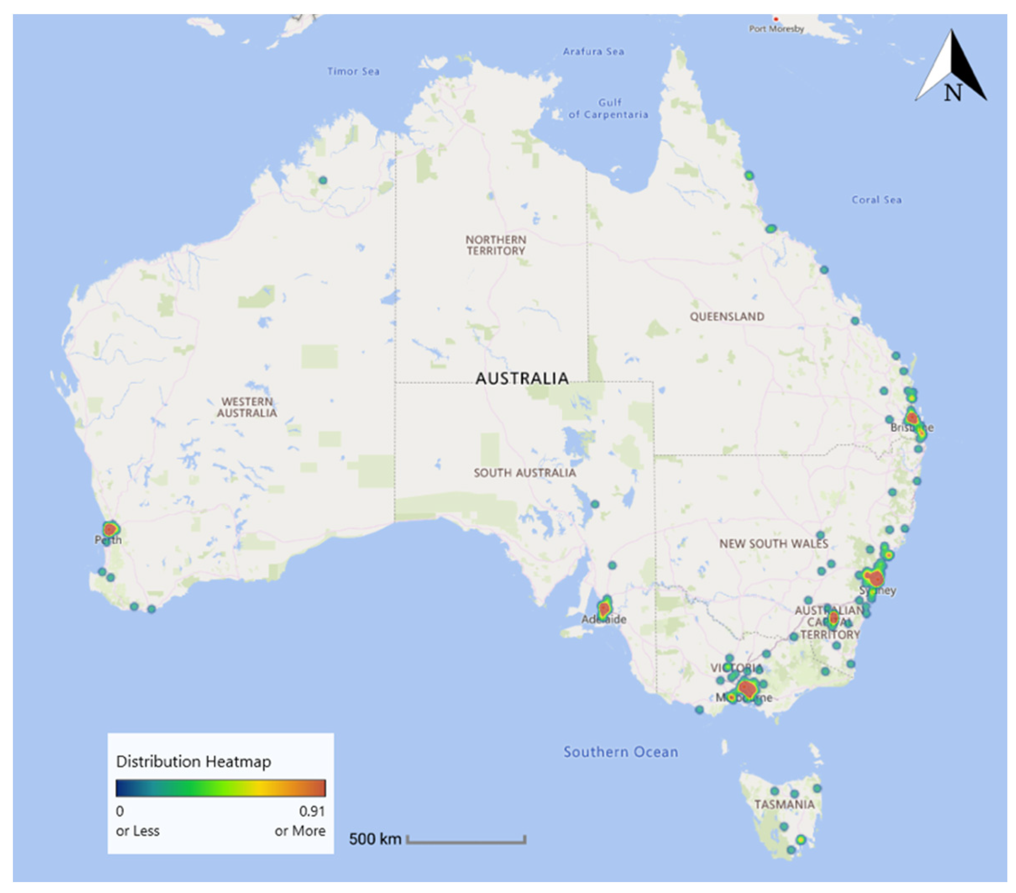Click the Queensland state label
Image resolution: width=1016 pixels, height=893 pixels.
[727, 316]
